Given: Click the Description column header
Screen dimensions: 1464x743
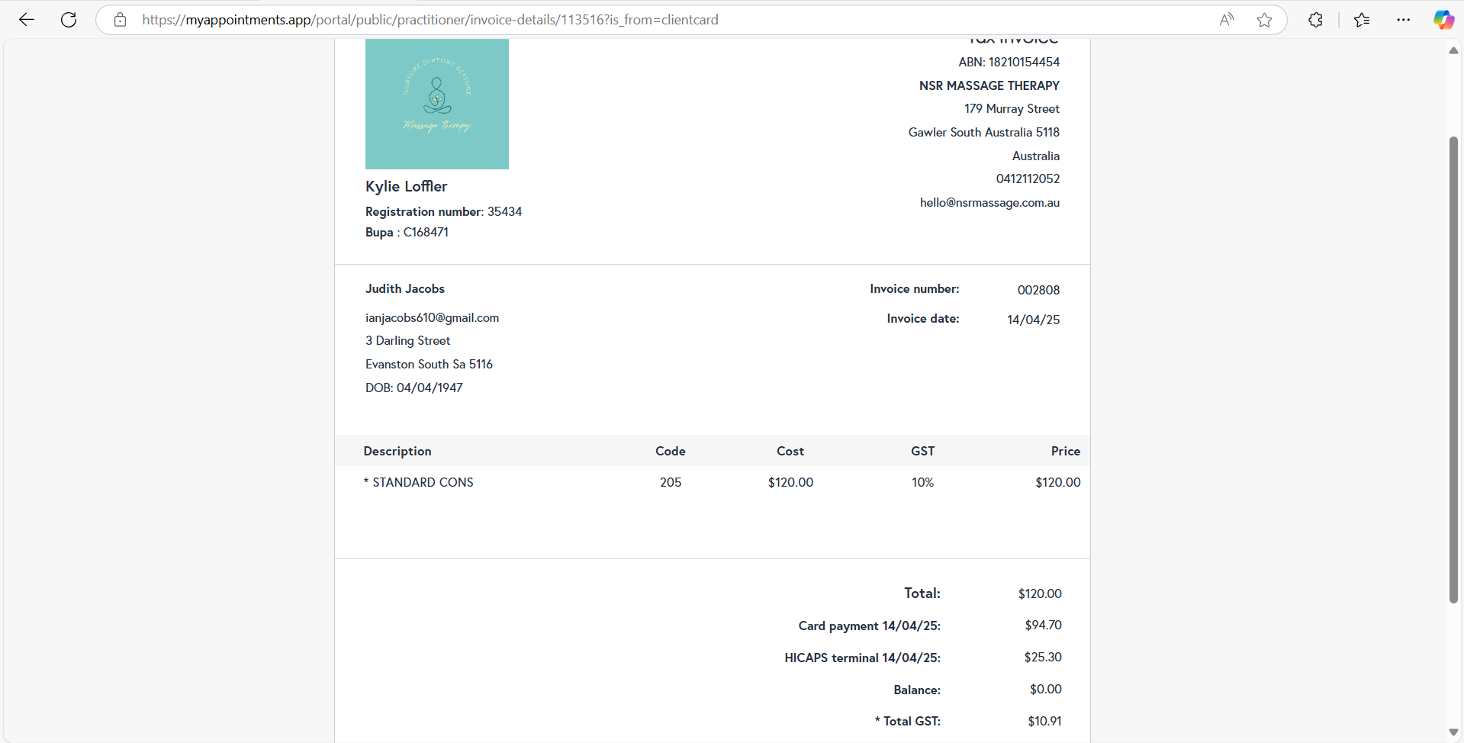Looking at the screenshot, I should click(397, 452).
